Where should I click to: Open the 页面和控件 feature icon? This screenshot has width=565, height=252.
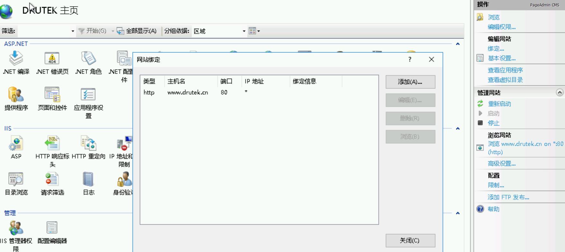(x=52, y=94)
